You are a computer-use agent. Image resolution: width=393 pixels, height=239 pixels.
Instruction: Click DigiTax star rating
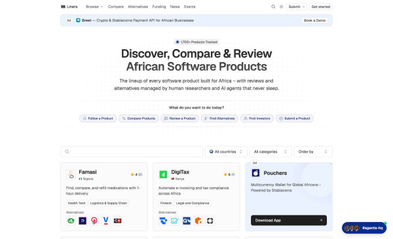229,175
